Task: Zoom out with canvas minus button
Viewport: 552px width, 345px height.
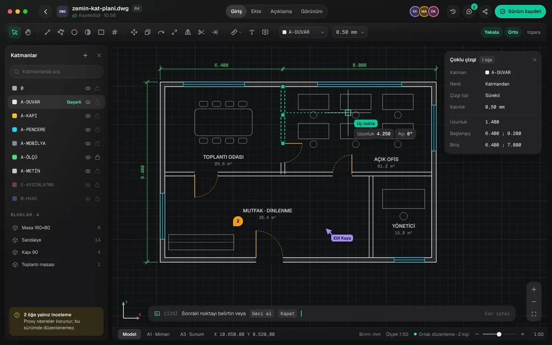Action: coord(534,302)
